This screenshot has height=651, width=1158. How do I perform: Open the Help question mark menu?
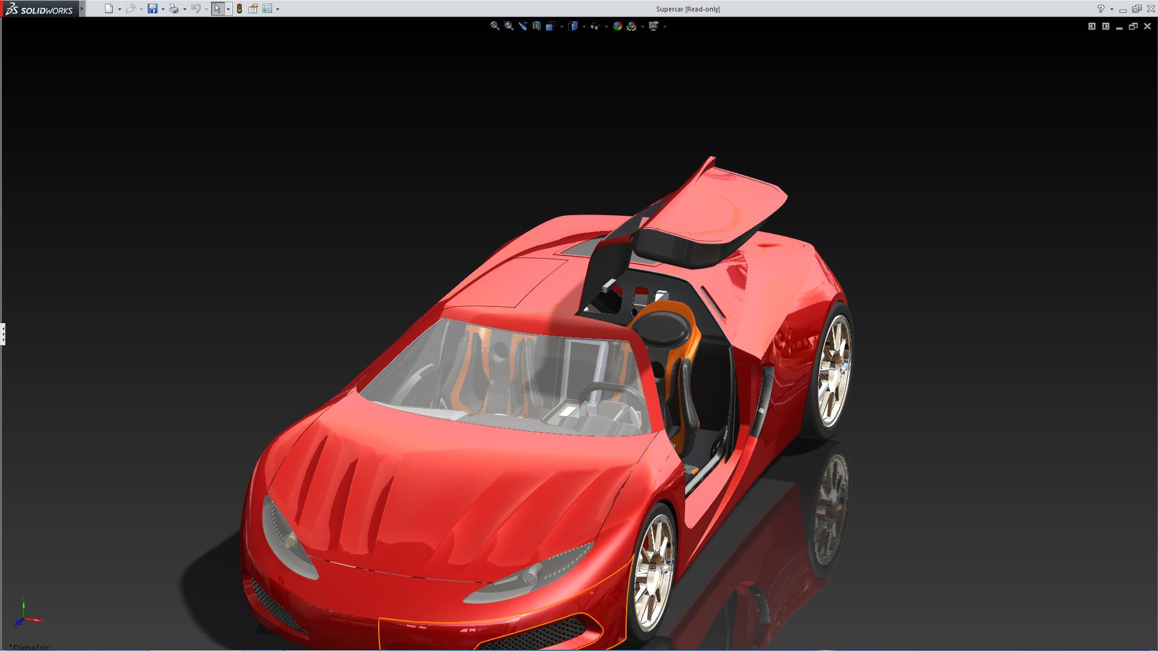tap(1101, 8)
